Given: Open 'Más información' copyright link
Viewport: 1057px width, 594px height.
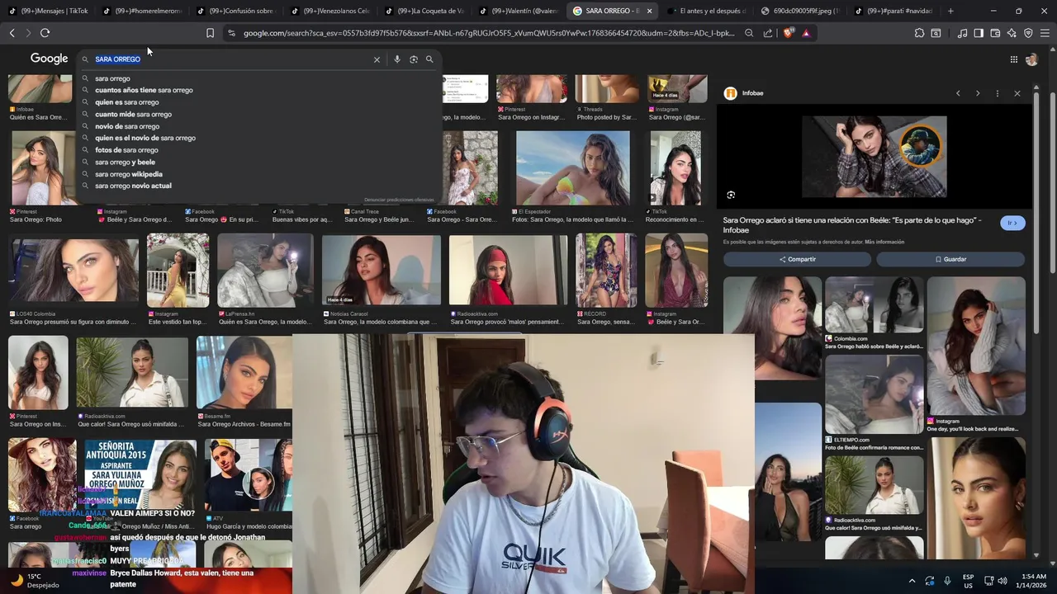Looking at the screenshot, I should point(884,242).
